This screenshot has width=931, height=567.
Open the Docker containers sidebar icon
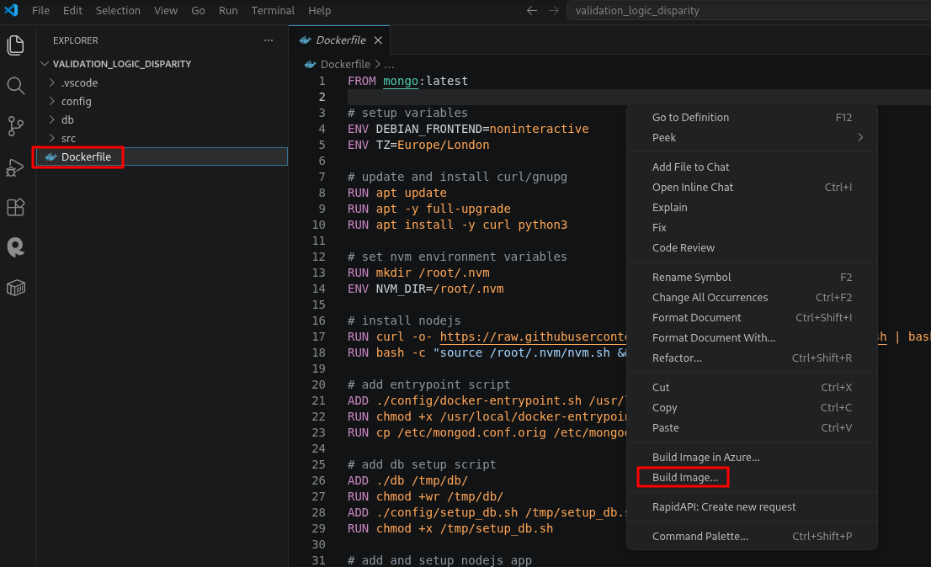tap(15, 289)
